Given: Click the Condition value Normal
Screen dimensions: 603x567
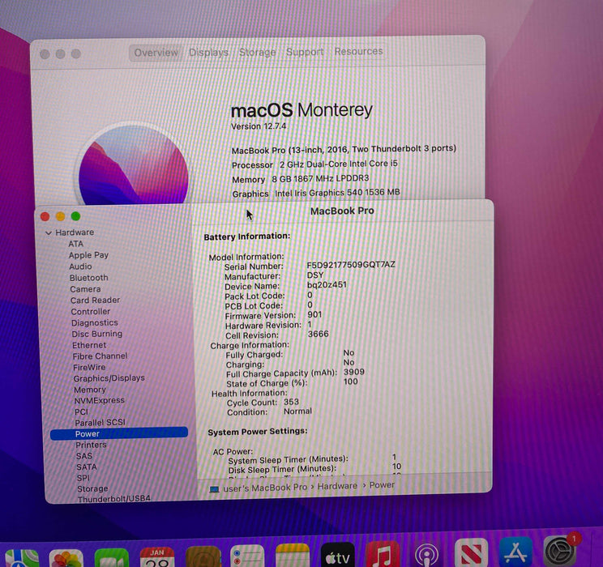Looking at the screenshot, I should pos(297,411).
